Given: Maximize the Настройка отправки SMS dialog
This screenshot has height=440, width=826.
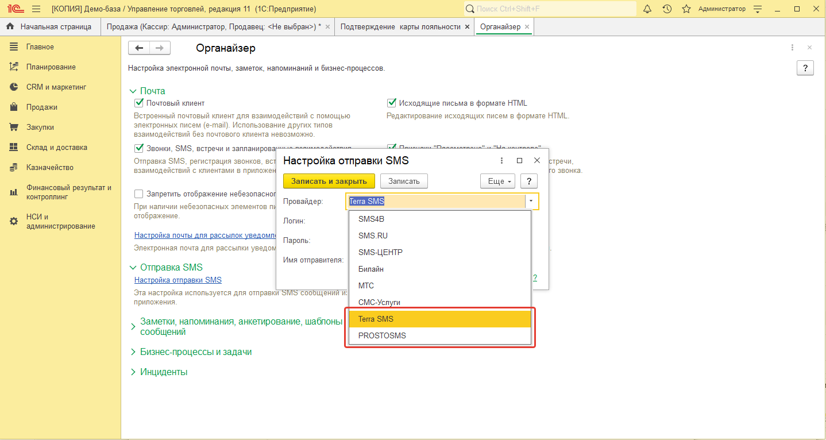Looking at the screenshot, I should click(x=519, y=161).
